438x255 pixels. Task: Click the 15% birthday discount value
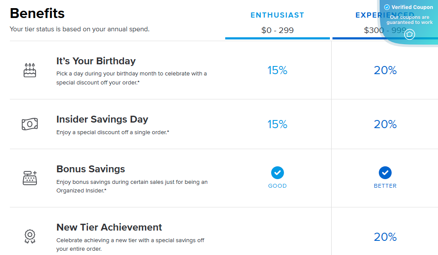(x=277, y=70)
